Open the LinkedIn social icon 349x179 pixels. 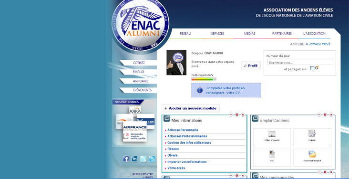point(134,159)
